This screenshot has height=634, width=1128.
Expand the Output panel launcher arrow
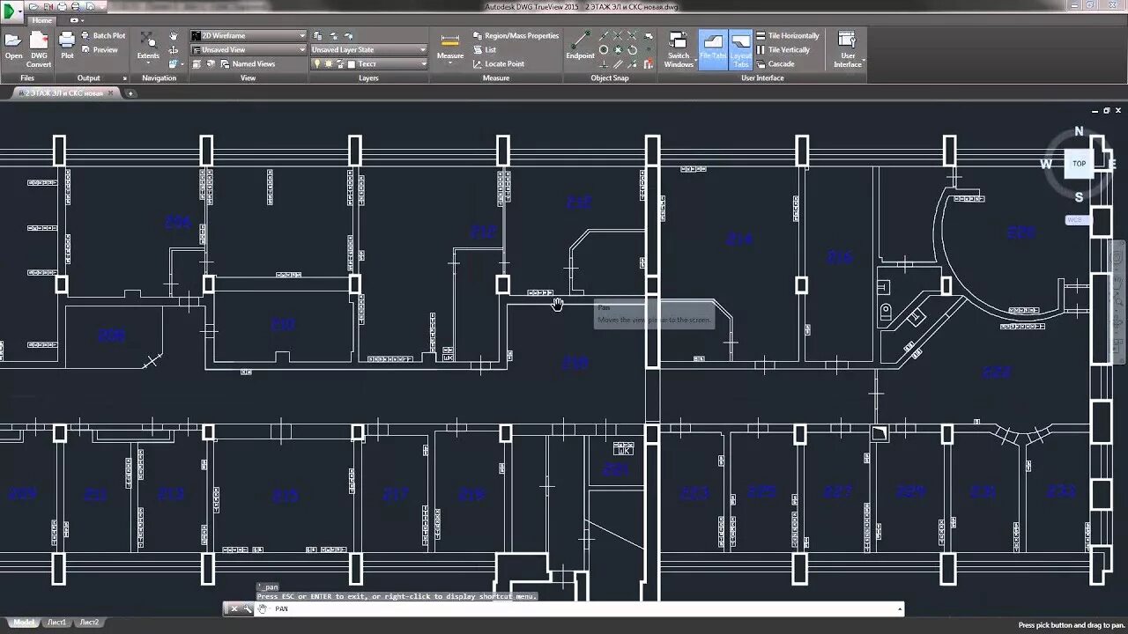point(124,78)
